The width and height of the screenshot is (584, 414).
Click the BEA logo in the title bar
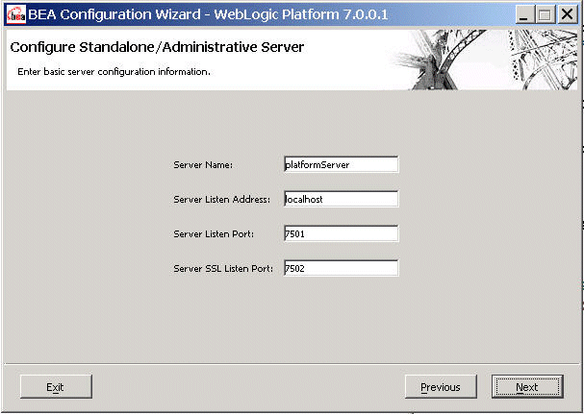point(16,14)
